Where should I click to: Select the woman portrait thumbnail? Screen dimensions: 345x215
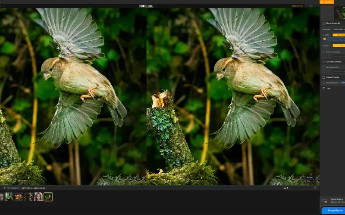click(38, 197)
